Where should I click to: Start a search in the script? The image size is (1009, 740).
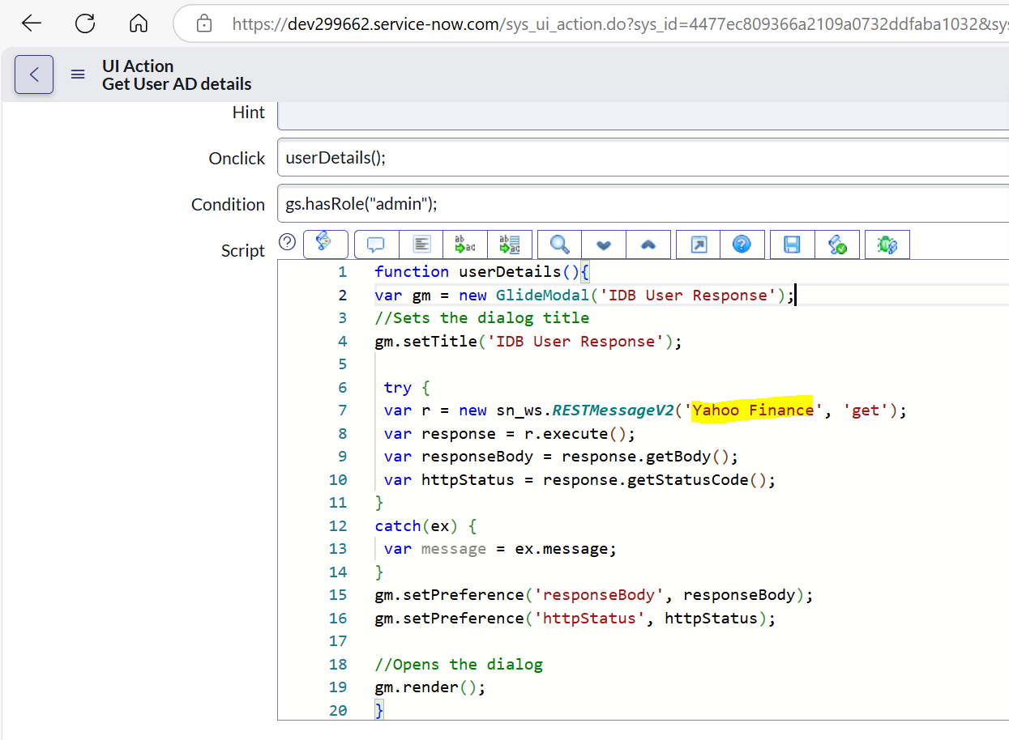pyautogui.click(x=560, y=244)
